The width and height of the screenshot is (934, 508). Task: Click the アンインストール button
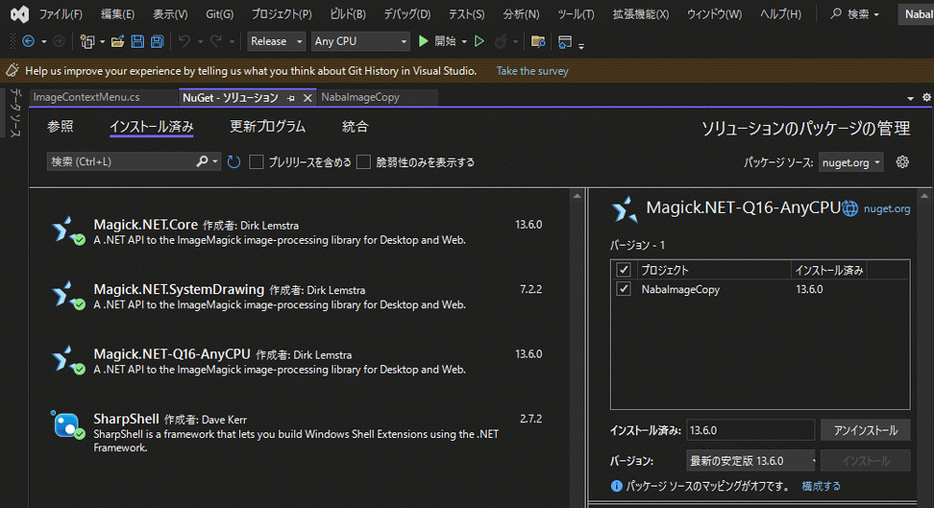pyautogui.click(x=865, y=430)
